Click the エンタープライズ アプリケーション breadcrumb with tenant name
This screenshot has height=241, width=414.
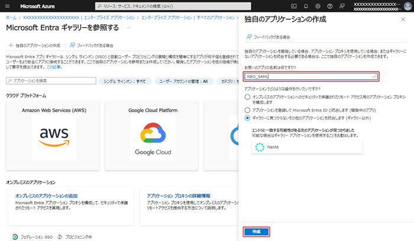[79, 17]
